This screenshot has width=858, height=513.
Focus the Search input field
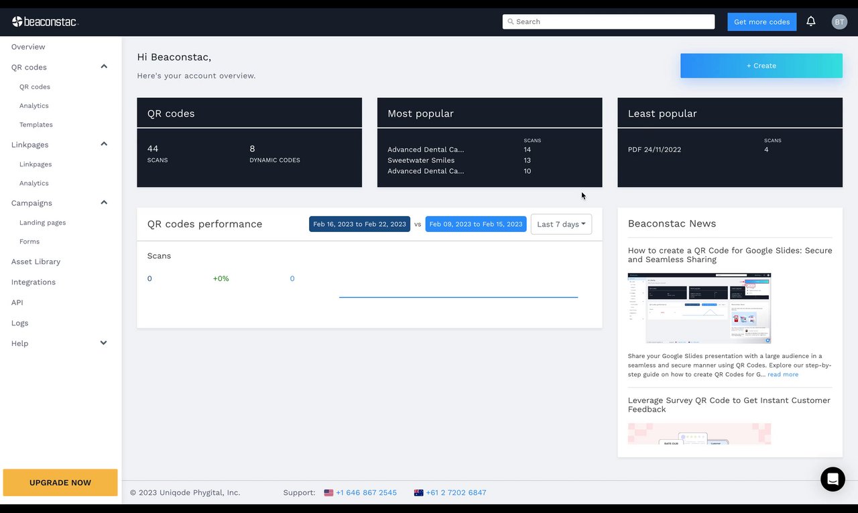tap(609, 21)
